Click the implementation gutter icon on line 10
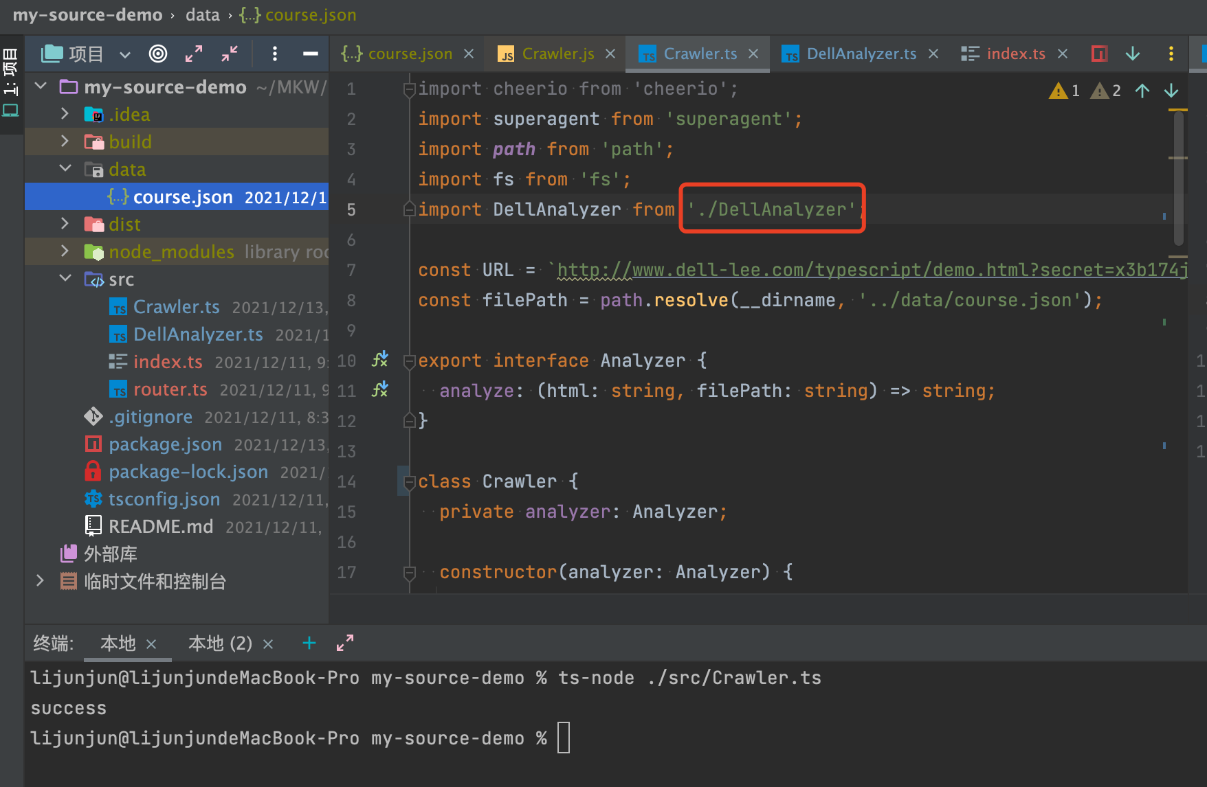 click(x=380, y=360)
